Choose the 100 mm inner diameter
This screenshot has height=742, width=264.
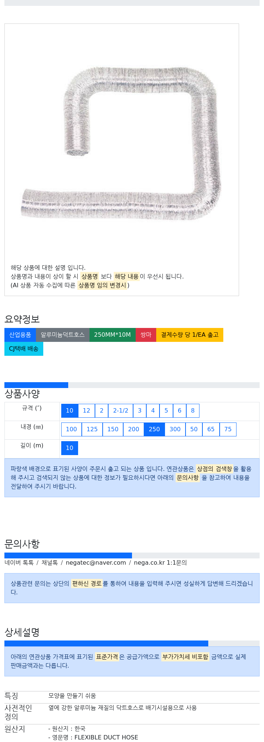tap(71, 429)
